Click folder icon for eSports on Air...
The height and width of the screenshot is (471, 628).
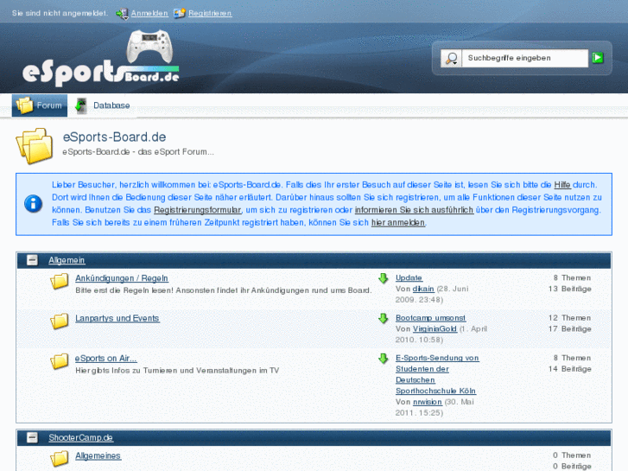(x=60, y=361)
